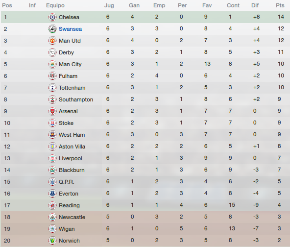The image size is (290, 247).
Task: Click the Man City club badge
Action: (52, 64)
